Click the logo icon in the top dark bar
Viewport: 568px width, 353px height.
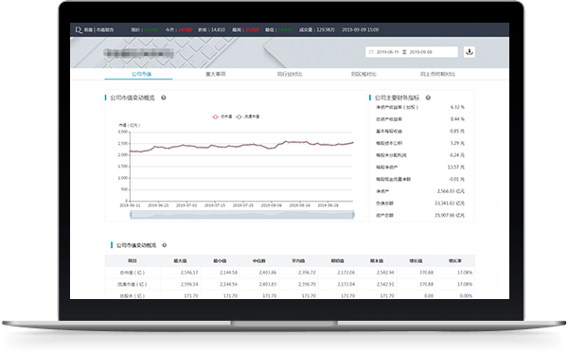79,29
